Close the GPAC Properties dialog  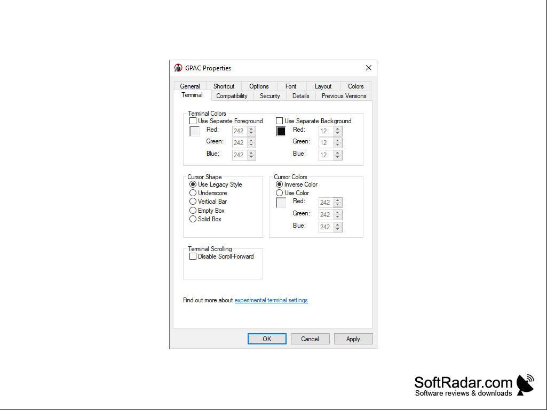pos(369,68)
